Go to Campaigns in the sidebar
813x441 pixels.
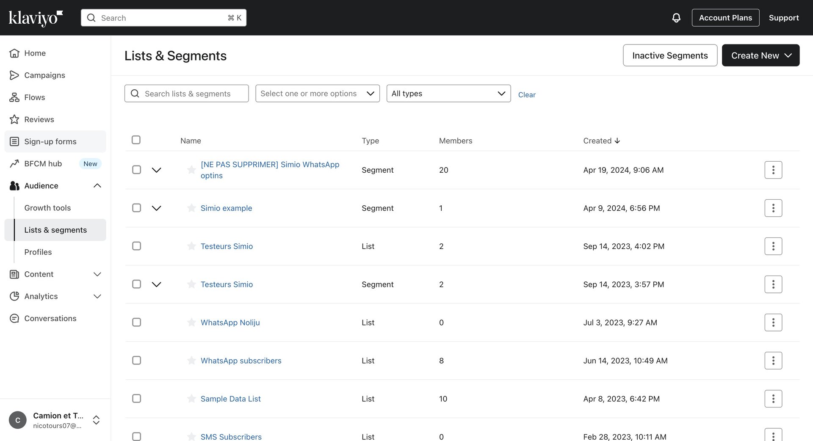44,75
